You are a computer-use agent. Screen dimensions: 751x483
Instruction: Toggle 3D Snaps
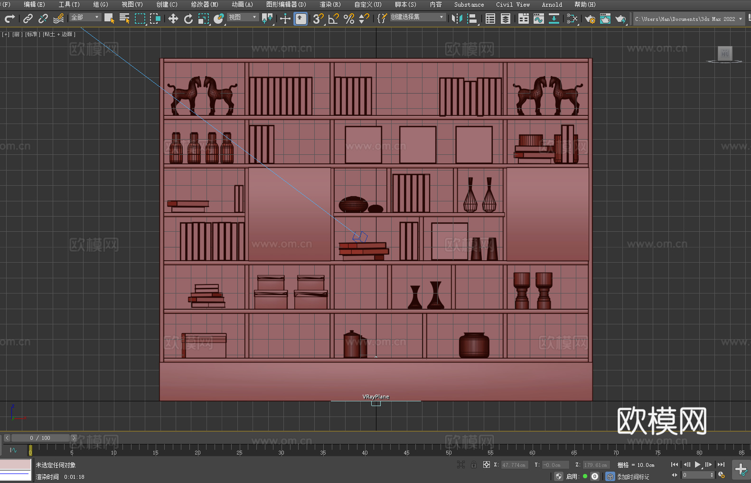319,19
